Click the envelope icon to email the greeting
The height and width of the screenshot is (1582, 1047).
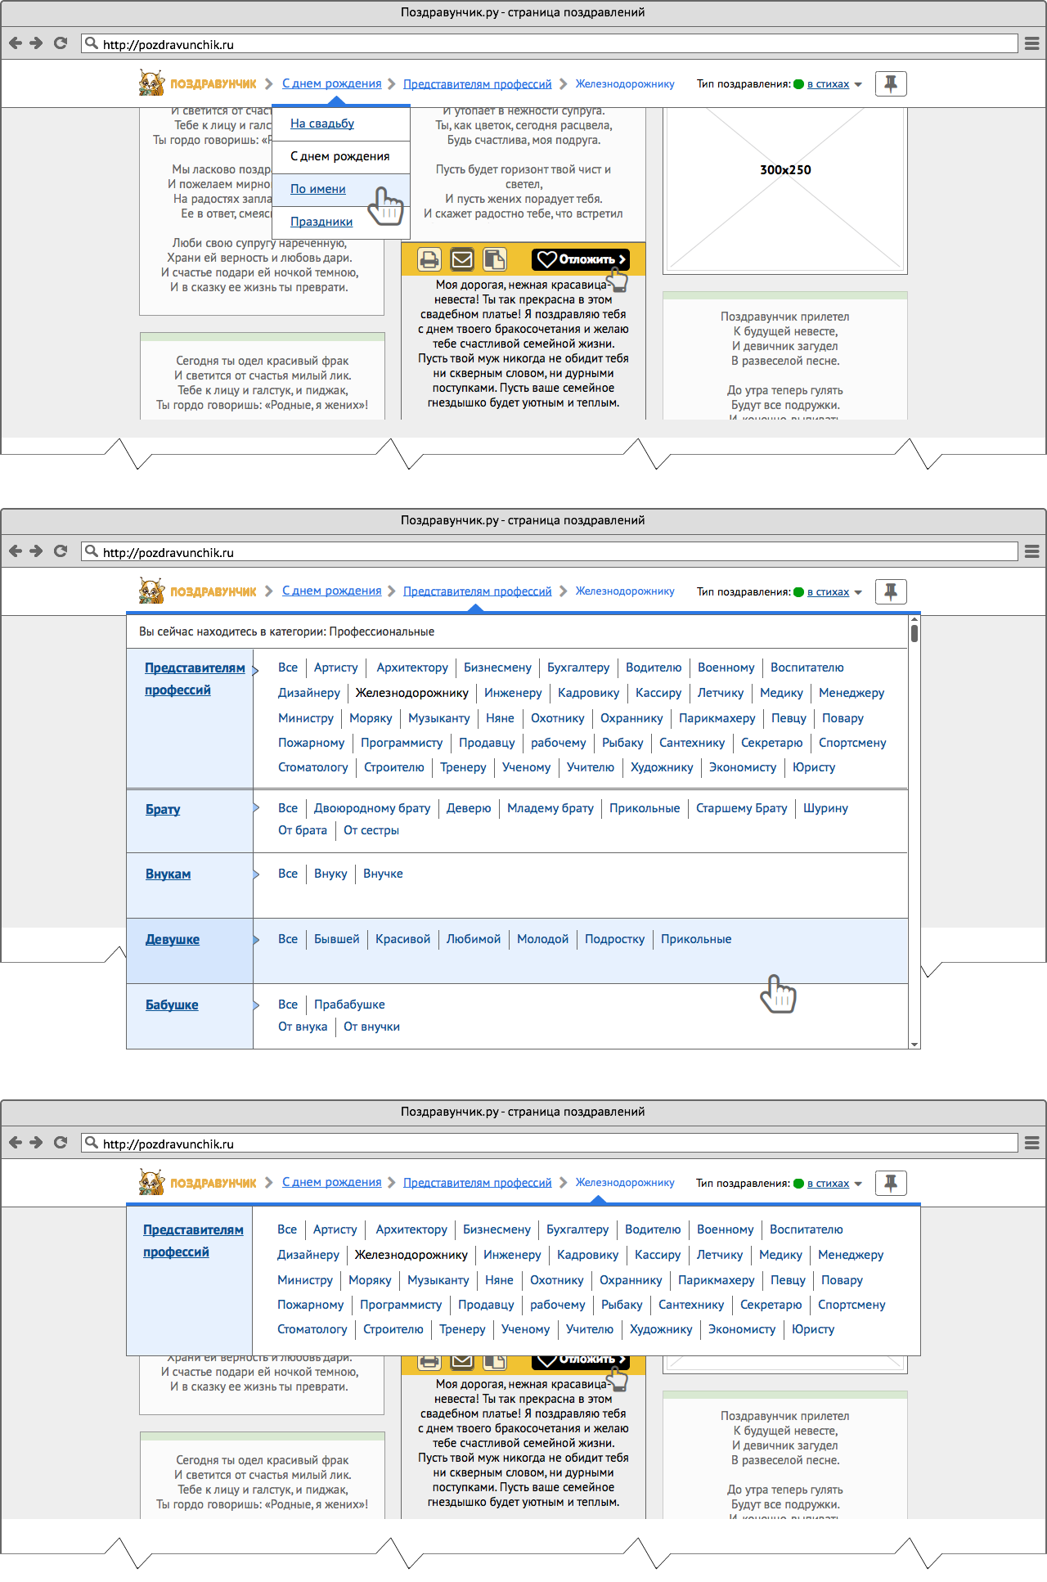(x=462, y=259)
